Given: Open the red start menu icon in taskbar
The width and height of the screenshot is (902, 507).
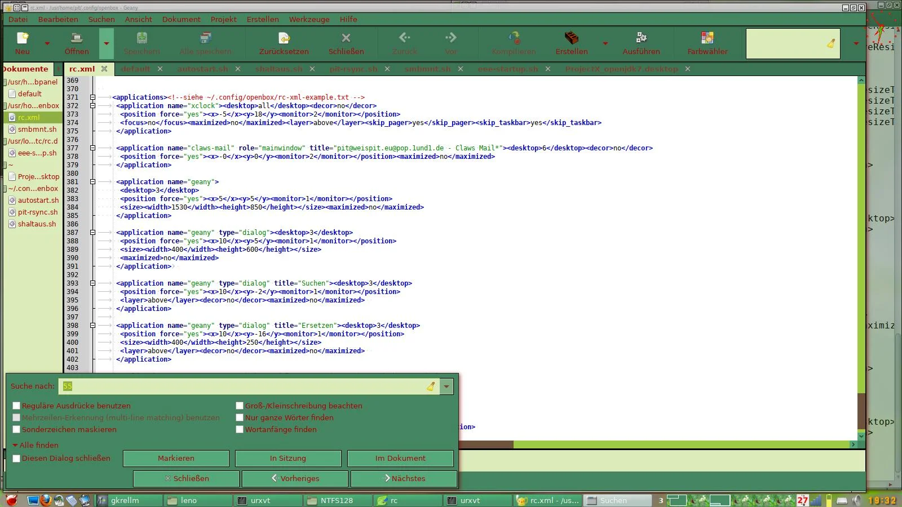Looking at the screenshot, I should [11, 500].
